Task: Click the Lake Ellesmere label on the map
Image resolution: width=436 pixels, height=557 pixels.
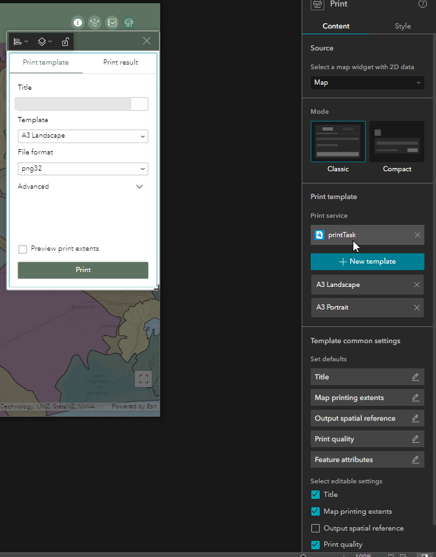Action: pyautogui.click(x=97, y=384)
